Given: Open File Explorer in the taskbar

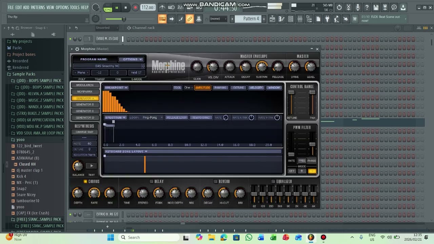Looking at the screenshot, I should point(211,237).
